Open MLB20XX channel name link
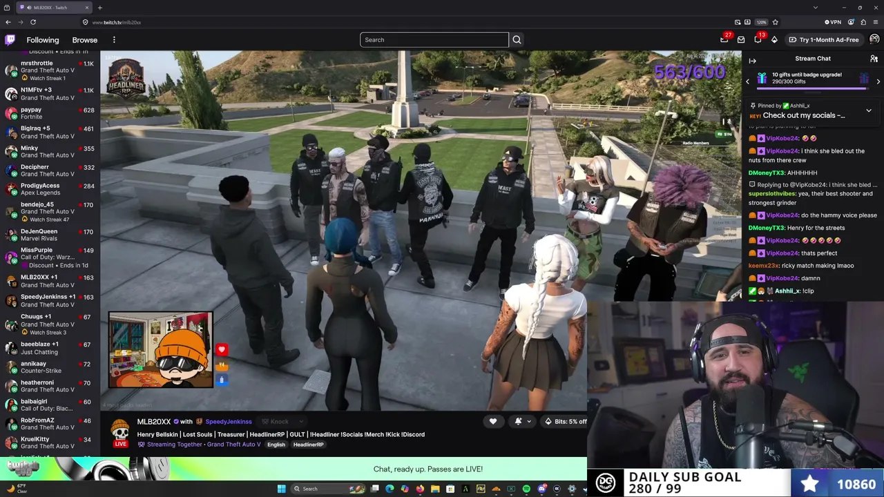 click(154, 421)
